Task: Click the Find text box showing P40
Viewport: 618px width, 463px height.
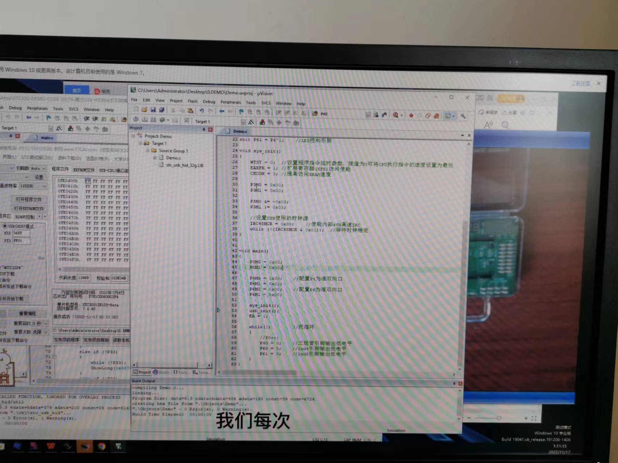Action: click(342, 114)
